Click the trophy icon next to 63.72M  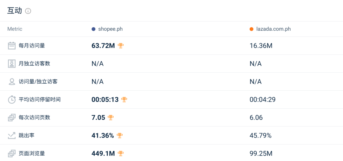(121, 46)
